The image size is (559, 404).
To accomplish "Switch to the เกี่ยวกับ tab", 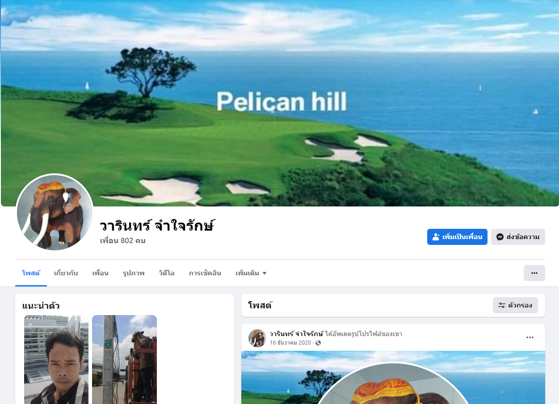I will tap(66, 273).
